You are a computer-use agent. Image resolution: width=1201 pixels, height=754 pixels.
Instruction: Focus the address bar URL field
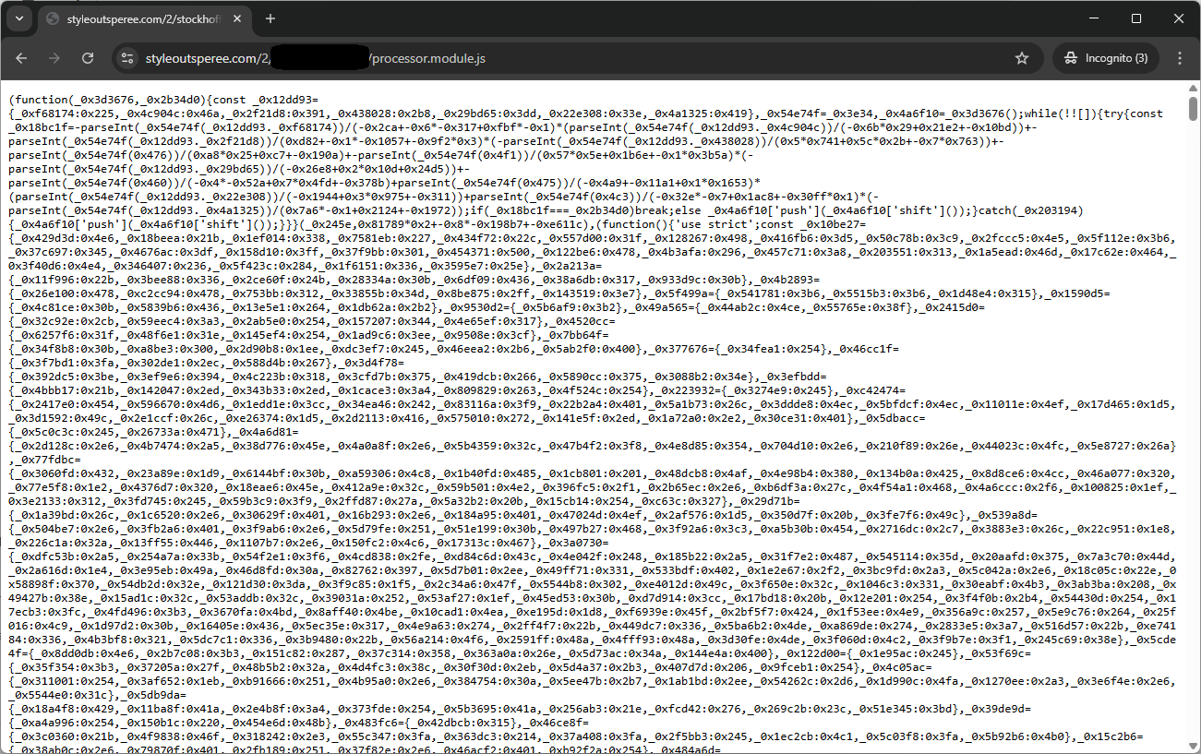click(x=554, y=58)
